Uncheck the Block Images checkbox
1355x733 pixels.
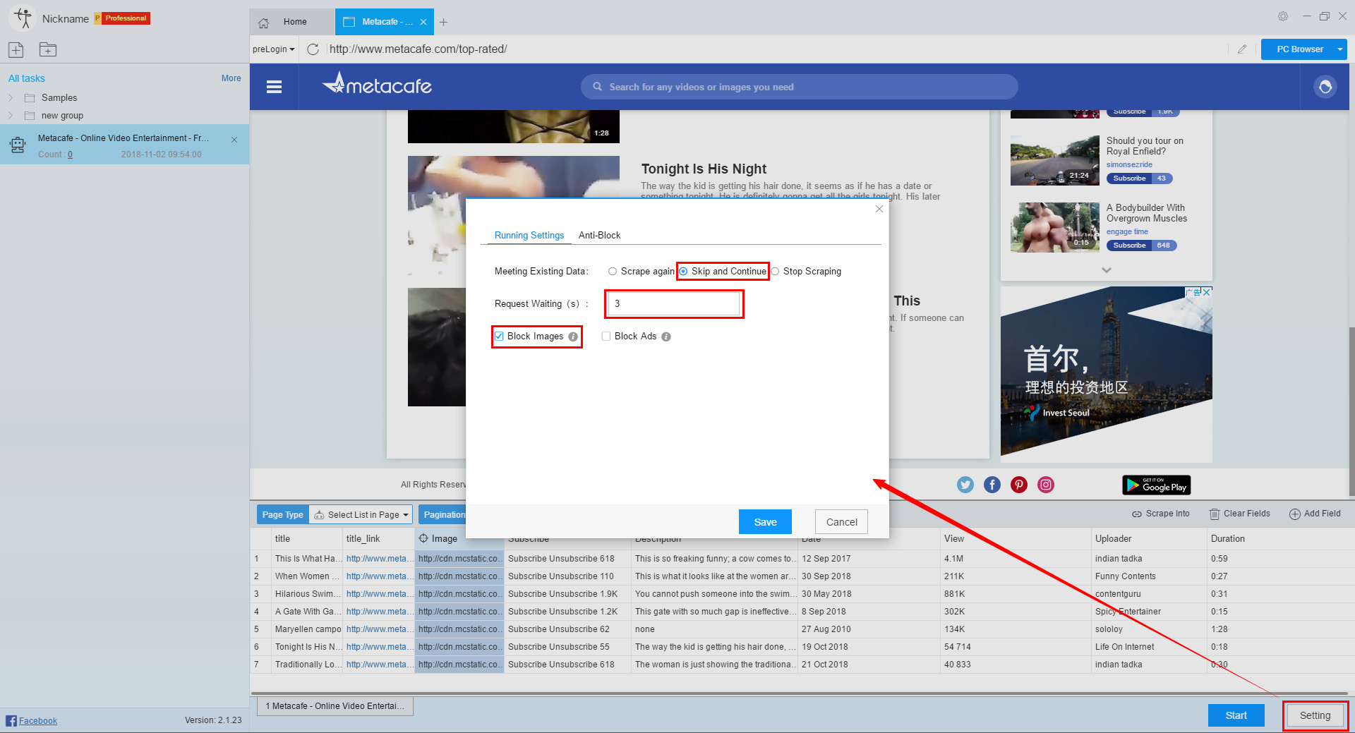tap(499, 337)
